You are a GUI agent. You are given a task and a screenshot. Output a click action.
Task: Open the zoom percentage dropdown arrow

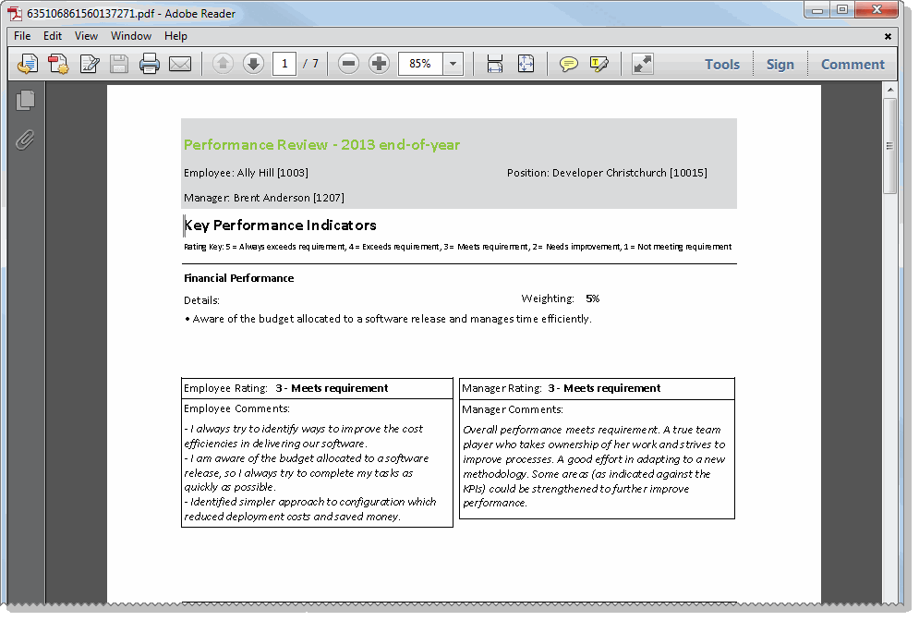tap(453, 64)
